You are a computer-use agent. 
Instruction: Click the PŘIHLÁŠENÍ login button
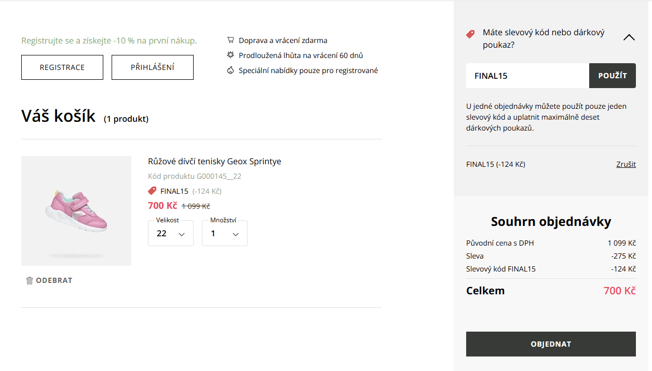(x=153, y=67)
